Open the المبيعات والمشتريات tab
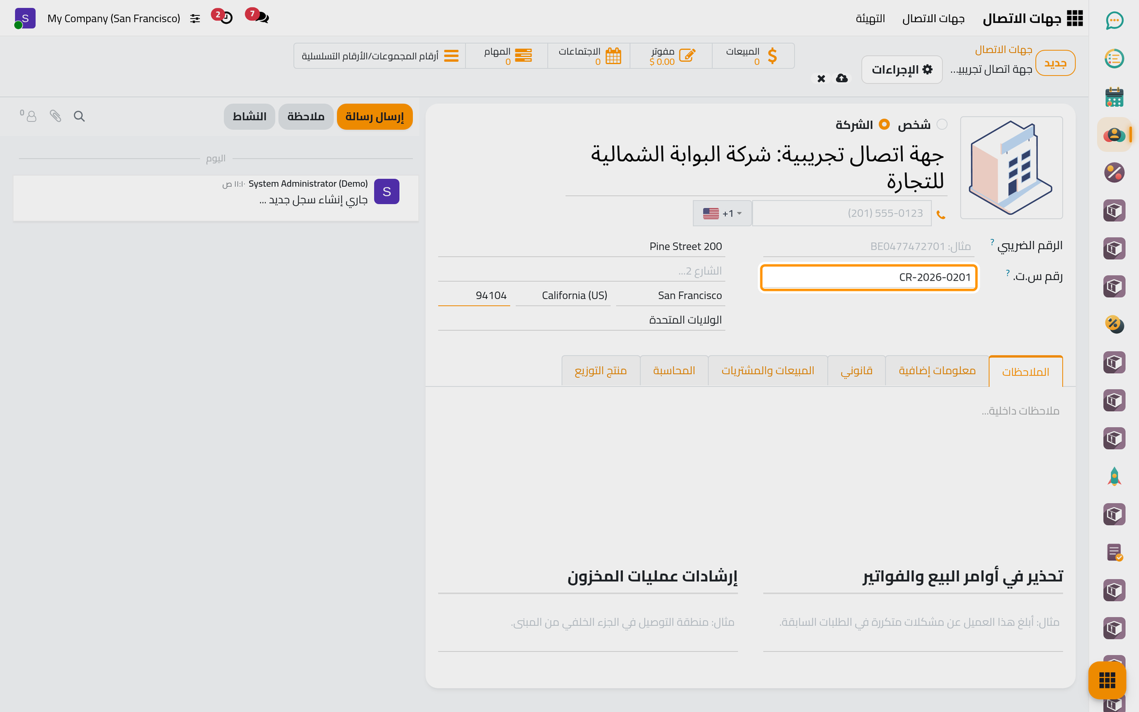Screen dimensions: 1139x712 (768, 371)
